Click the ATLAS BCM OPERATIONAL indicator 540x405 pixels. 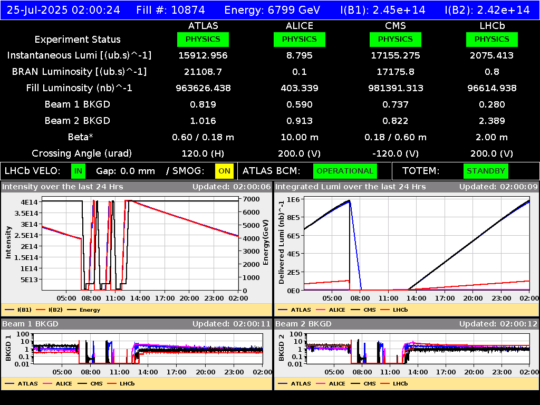click(x=345, y=171)
